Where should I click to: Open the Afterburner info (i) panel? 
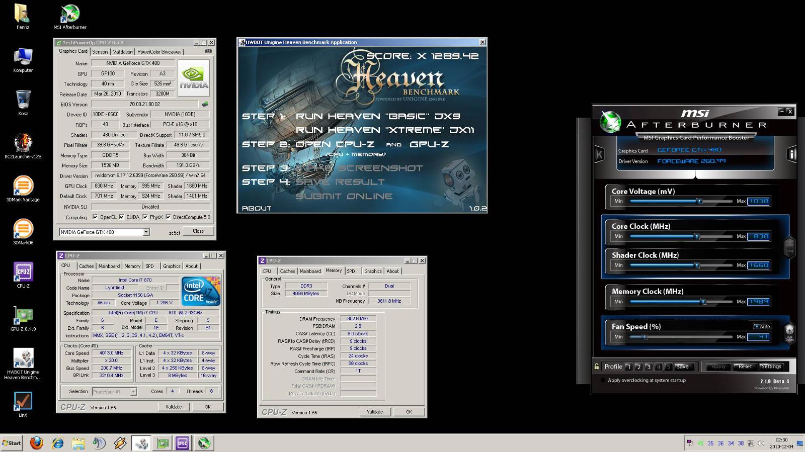tap(792, 154)
